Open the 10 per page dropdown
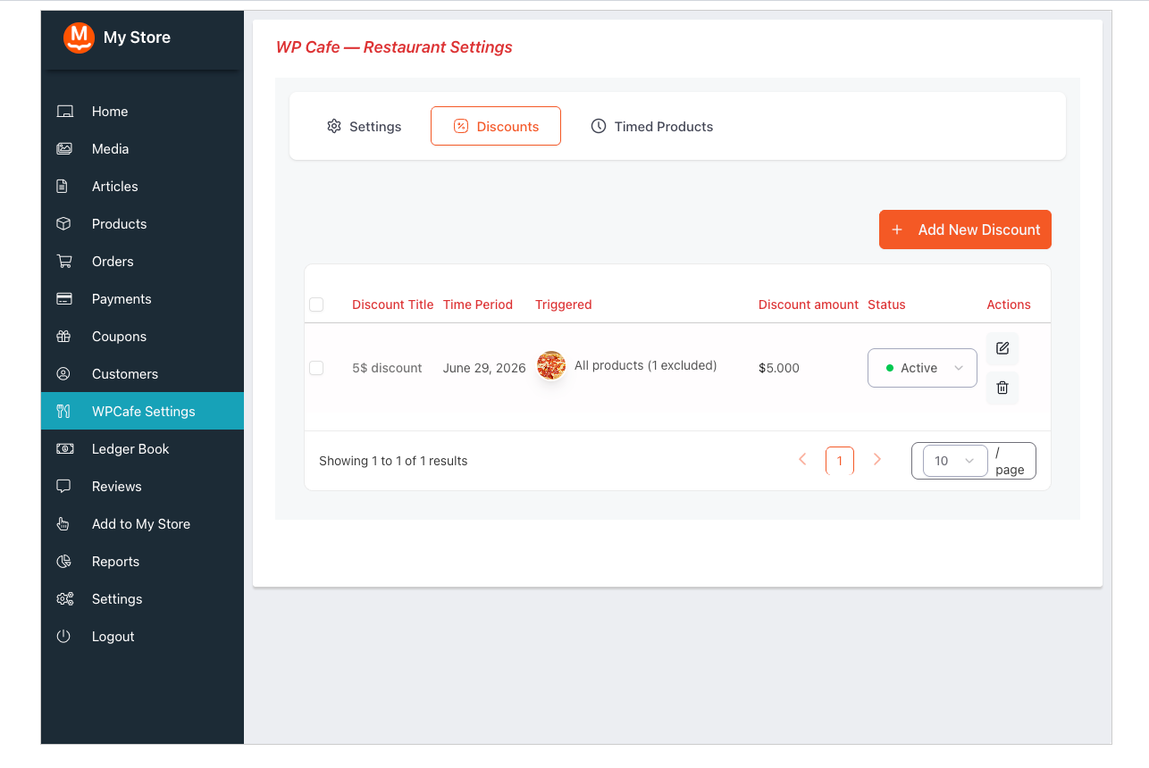 click(x=955, y=461)
